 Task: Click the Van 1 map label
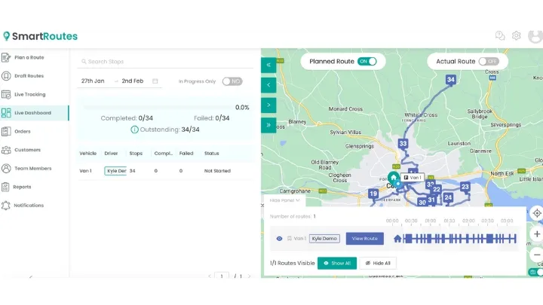tap(412, 178)
